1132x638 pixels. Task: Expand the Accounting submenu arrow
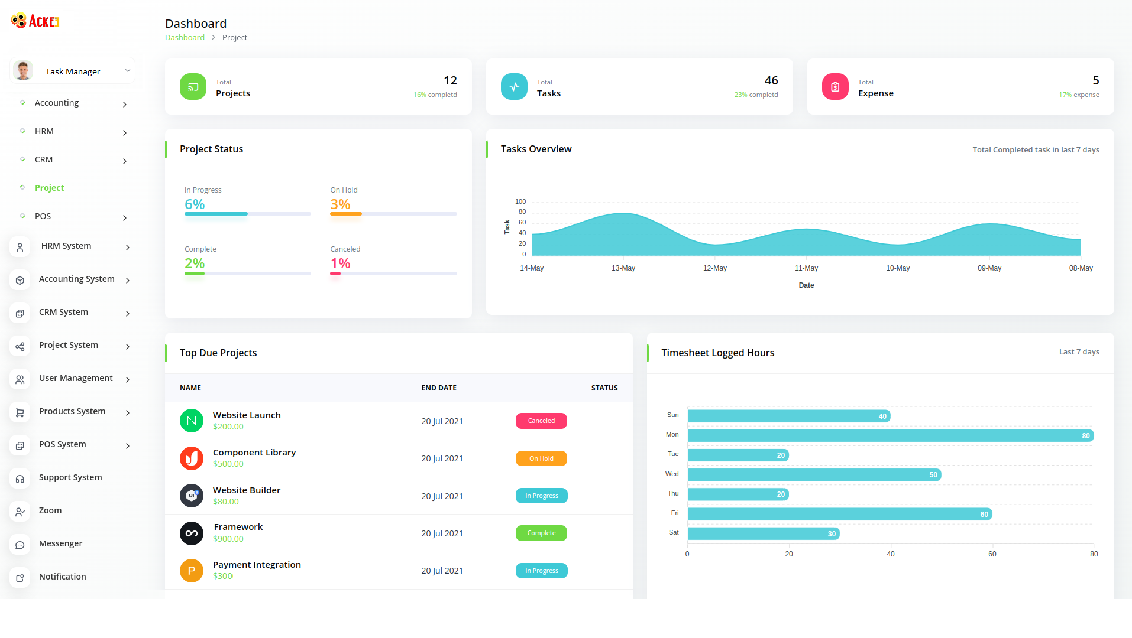[x=125, y=104]
